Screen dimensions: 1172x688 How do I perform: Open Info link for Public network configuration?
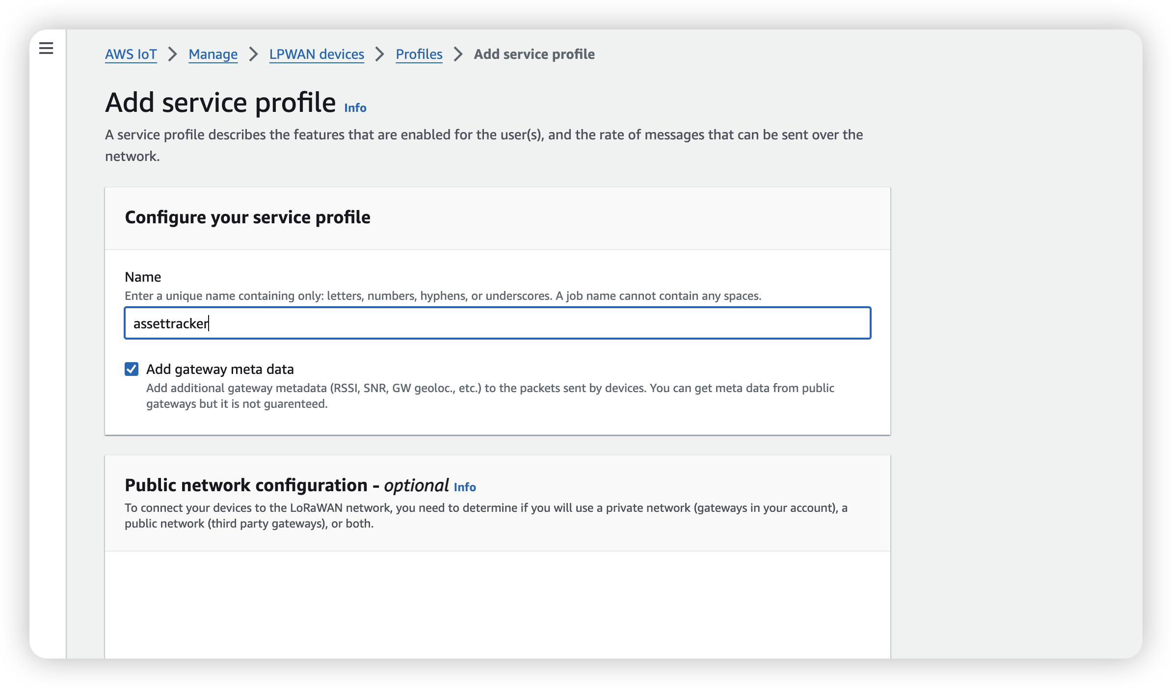point(465,487)
